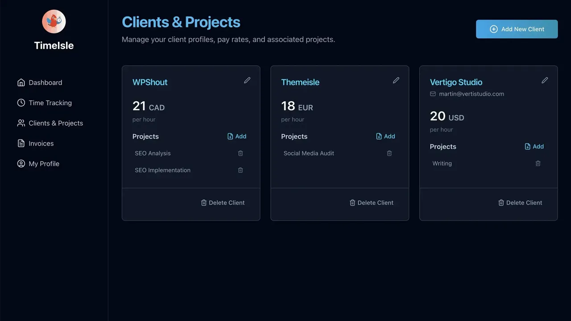This screenshot has height=321, width=571.
Task: Click the My Profile user icon
Action: point(21,164)
